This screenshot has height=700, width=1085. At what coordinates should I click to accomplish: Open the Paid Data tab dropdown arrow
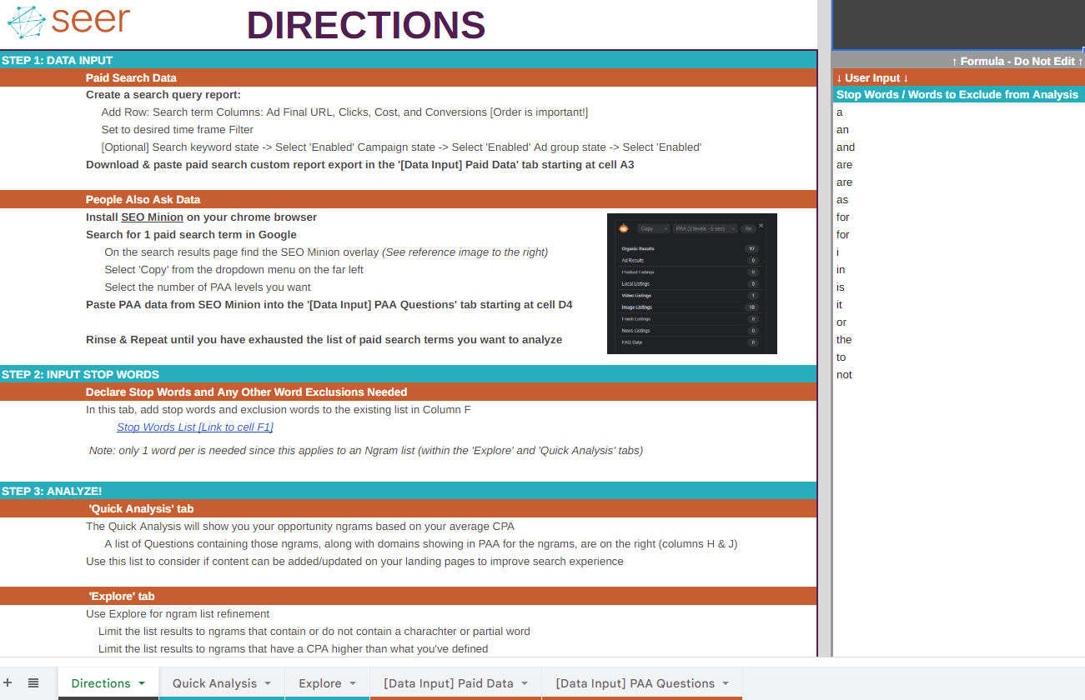click(525, 683)
